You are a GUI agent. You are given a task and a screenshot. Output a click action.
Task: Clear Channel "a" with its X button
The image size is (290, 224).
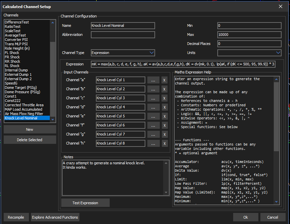coord(165,80)
